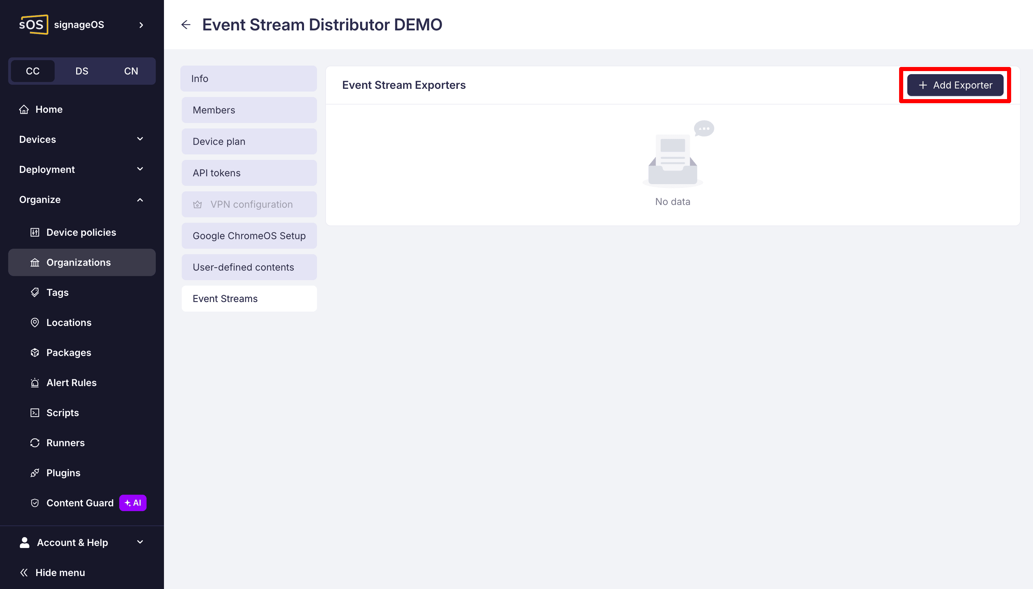Click the Runners refresh icon
Screen dimensions: 1033x589
pyautogui.click(x=35, y=443)
